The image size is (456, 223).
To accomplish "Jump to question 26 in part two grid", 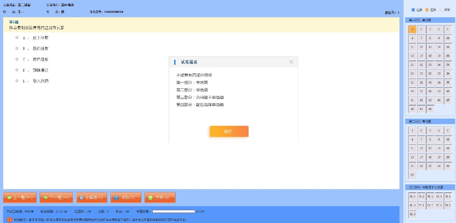I will 412,175.
